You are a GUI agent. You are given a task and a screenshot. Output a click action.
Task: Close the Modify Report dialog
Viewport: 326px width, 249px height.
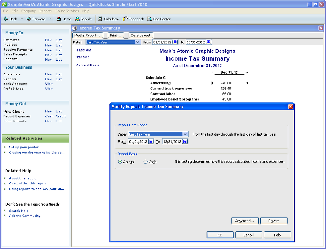[291, 106]
